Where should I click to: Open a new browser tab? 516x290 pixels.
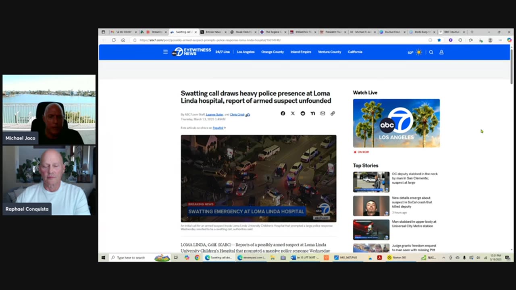(x=472, y=32)
